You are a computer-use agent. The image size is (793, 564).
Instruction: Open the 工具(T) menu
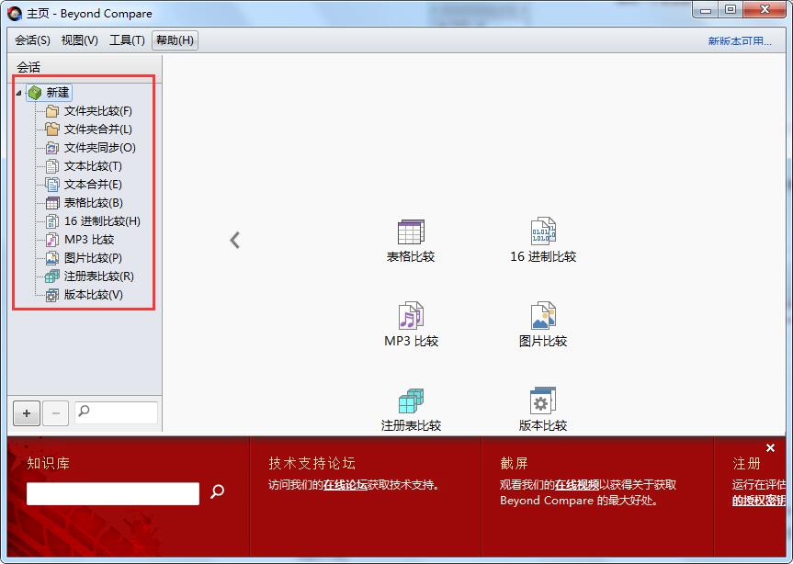click(x=127, y=40)
